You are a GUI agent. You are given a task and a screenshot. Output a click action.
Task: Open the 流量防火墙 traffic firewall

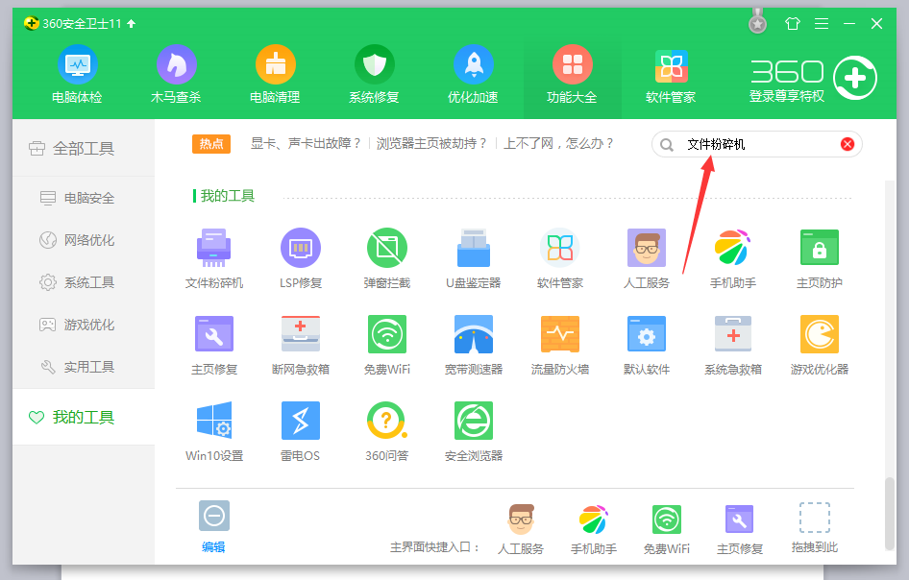pos(559,346)
